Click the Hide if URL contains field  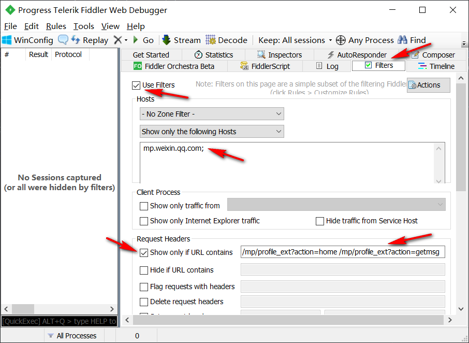tap(343, 269)
